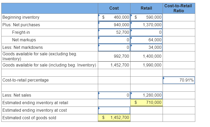The width and height of the screenshot is (210, 127).
Task: Select Beginning inventory retail cell 590,000
Action: 146,17
